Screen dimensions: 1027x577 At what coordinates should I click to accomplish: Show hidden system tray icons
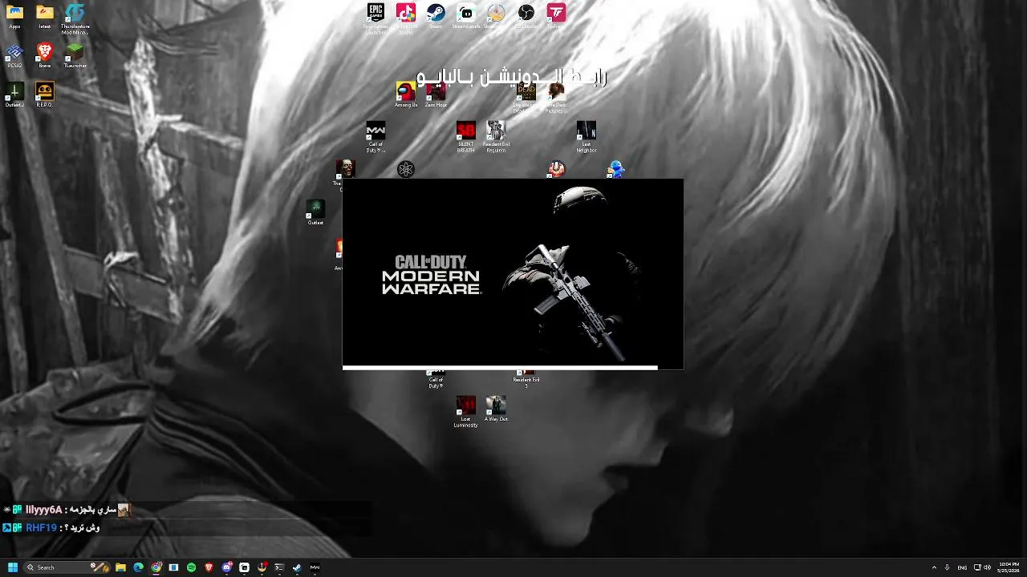pos(934,567)
